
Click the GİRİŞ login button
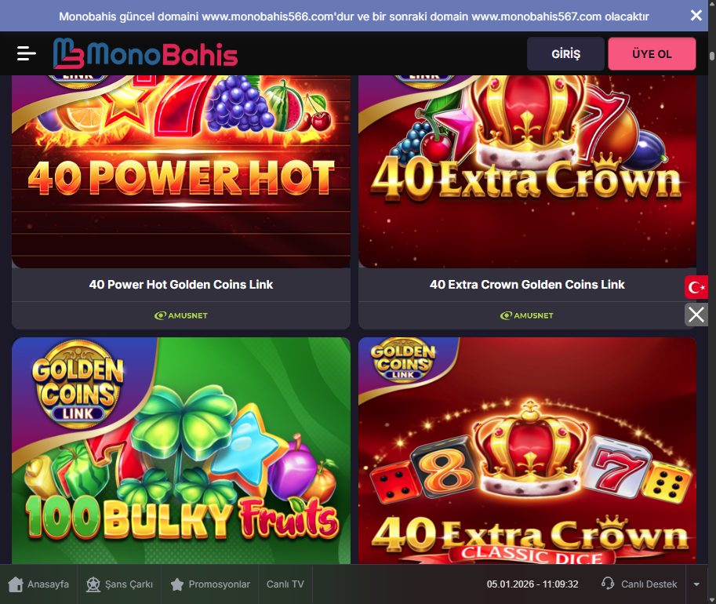click(565, 54)
